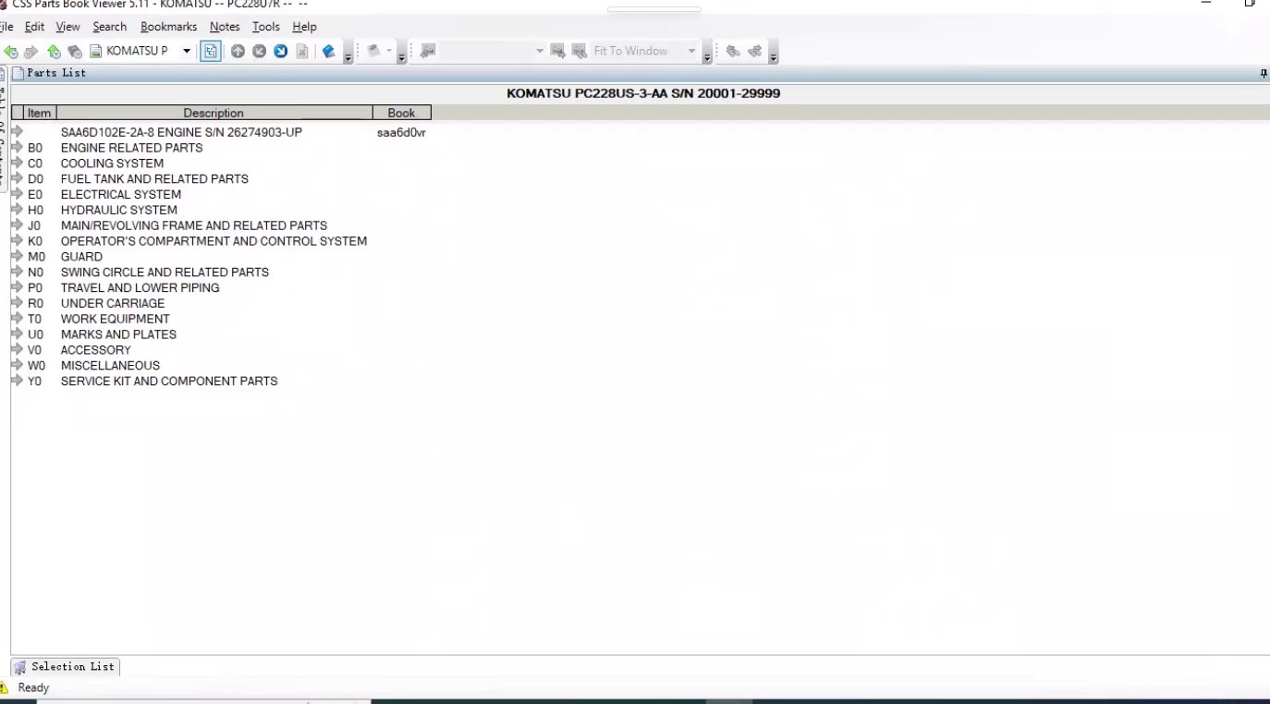Click the blue down-right arrow circle icon

pyautogui.click(x=280, y=52)
